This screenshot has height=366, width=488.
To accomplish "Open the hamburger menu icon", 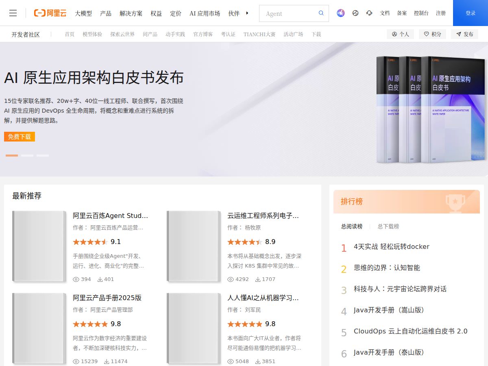I will click(x=13, y=13).
